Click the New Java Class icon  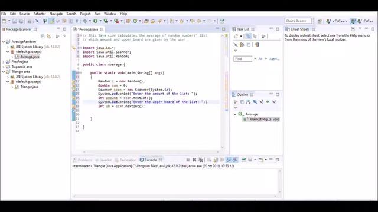(135, 21)
